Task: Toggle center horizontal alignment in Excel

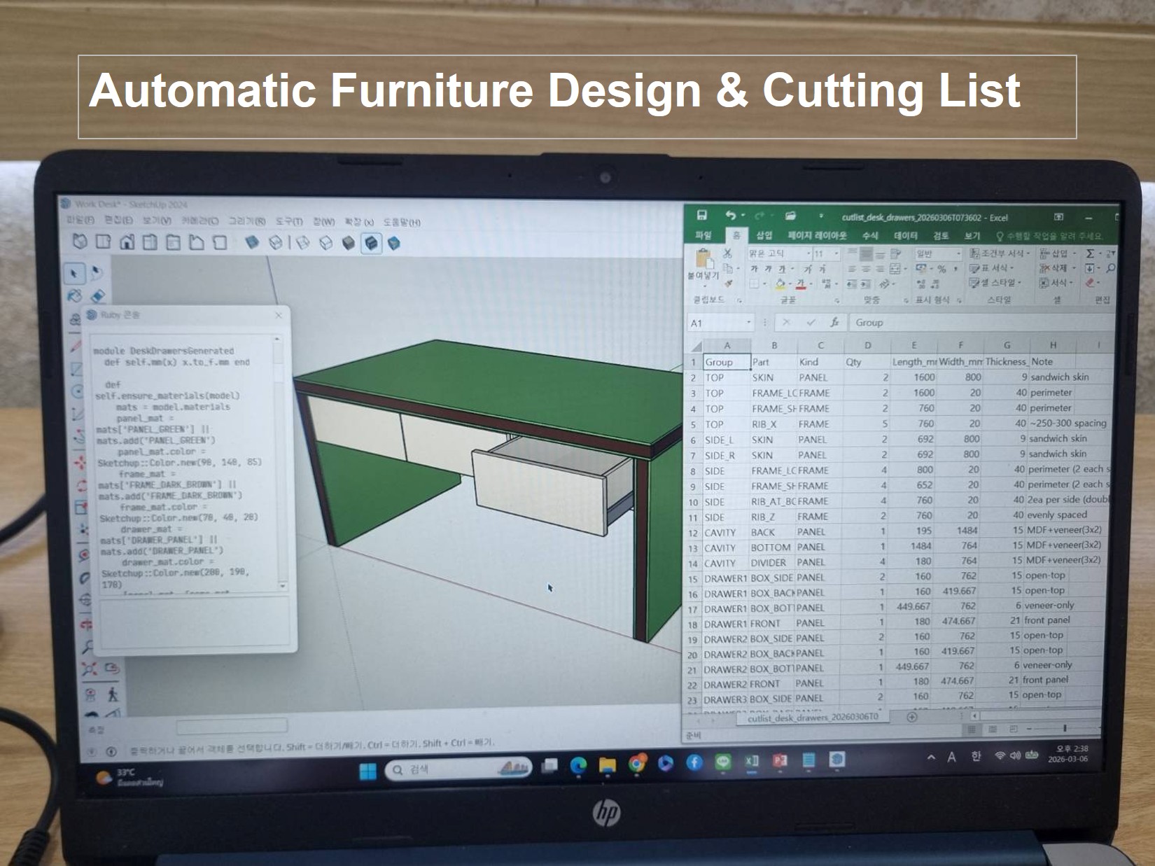Action: (x=867, y=269)
